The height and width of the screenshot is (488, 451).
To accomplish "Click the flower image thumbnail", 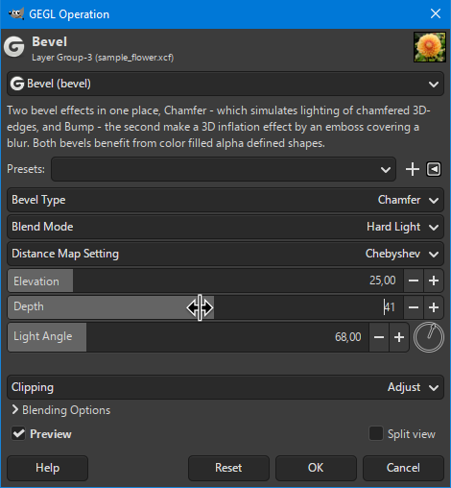I will tap(430, 47).
